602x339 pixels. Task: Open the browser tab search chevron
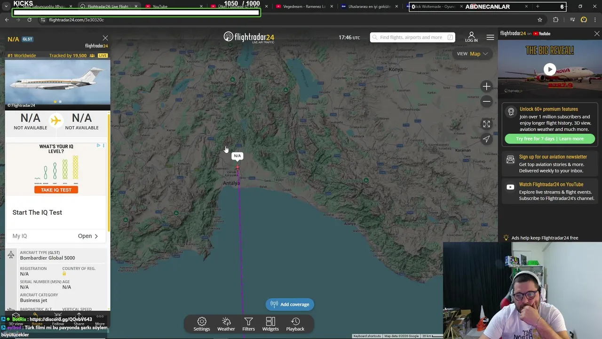tap(6, 7)
